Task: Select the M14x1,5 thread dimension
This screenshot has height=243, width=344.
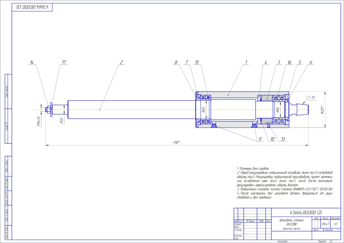Action: 39,122
